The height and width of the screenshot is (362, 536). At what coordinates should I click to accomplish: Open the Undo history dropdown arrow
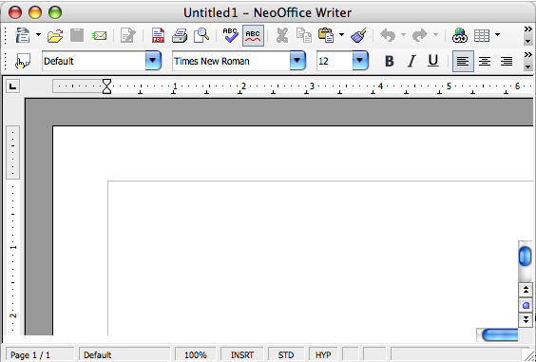click(x=403, y=35)
